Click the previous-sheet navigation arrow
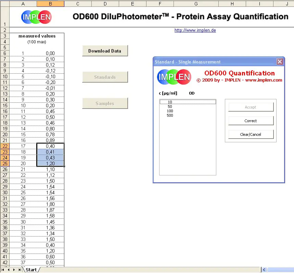294x273 pixels. (8, 269)
